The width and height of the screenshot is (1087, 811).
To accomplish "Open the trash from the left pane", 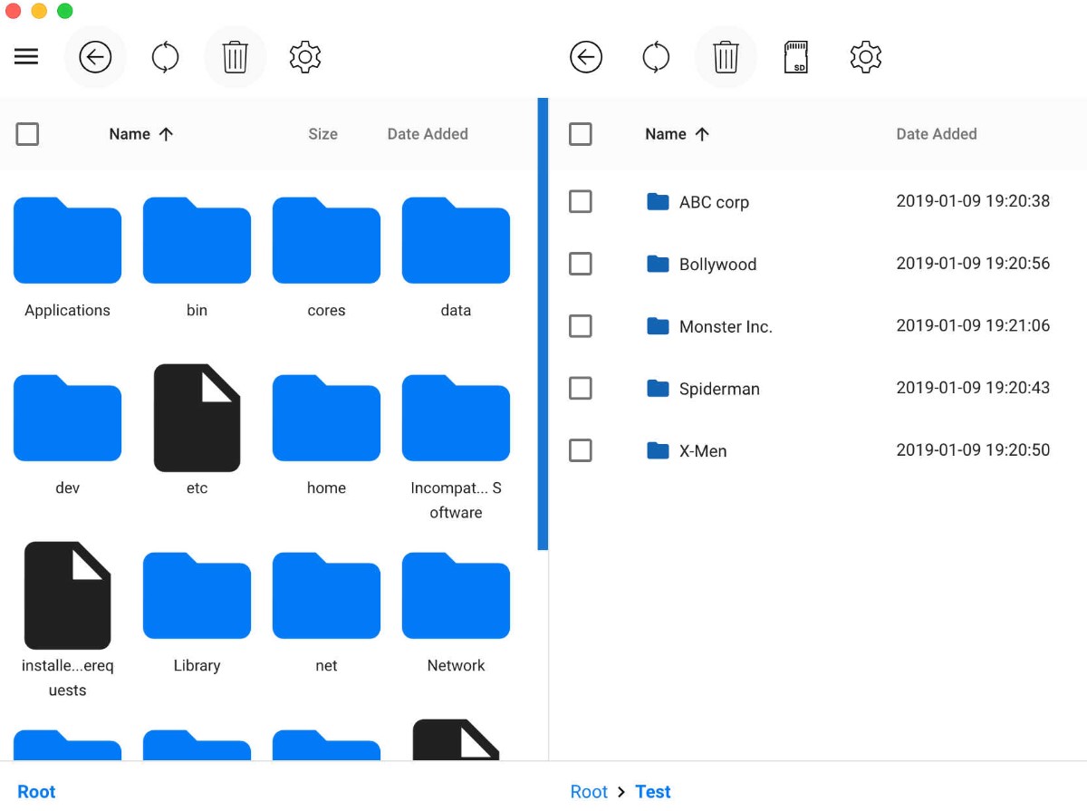I will pyautogui.click(x=235, y=56).
